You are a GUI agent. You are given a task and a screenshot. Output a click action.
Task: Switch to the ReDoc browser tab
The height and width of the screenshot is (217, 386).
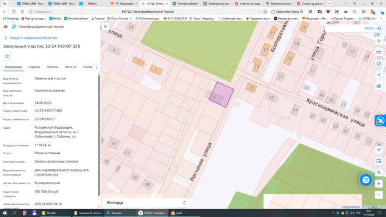click(93, 4)
